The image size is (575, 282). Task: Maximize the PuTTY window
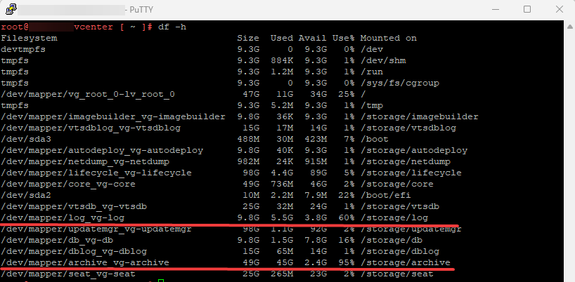527,10
